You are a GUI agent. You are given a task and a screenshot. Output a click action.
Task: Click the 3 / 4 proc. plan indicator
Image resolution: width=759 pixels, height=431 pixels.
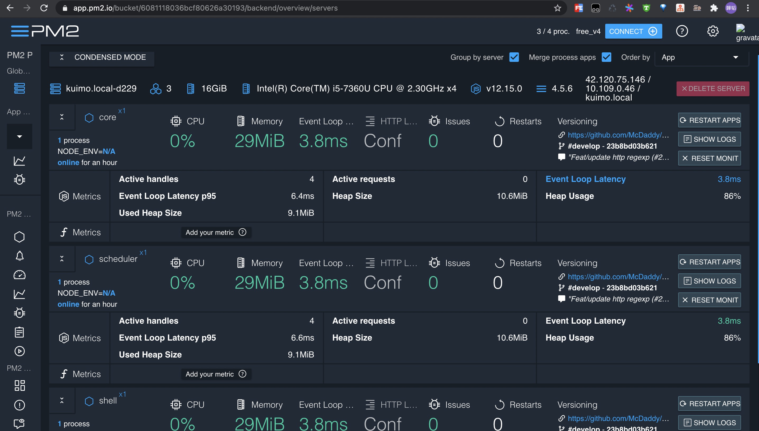[553, 31]
